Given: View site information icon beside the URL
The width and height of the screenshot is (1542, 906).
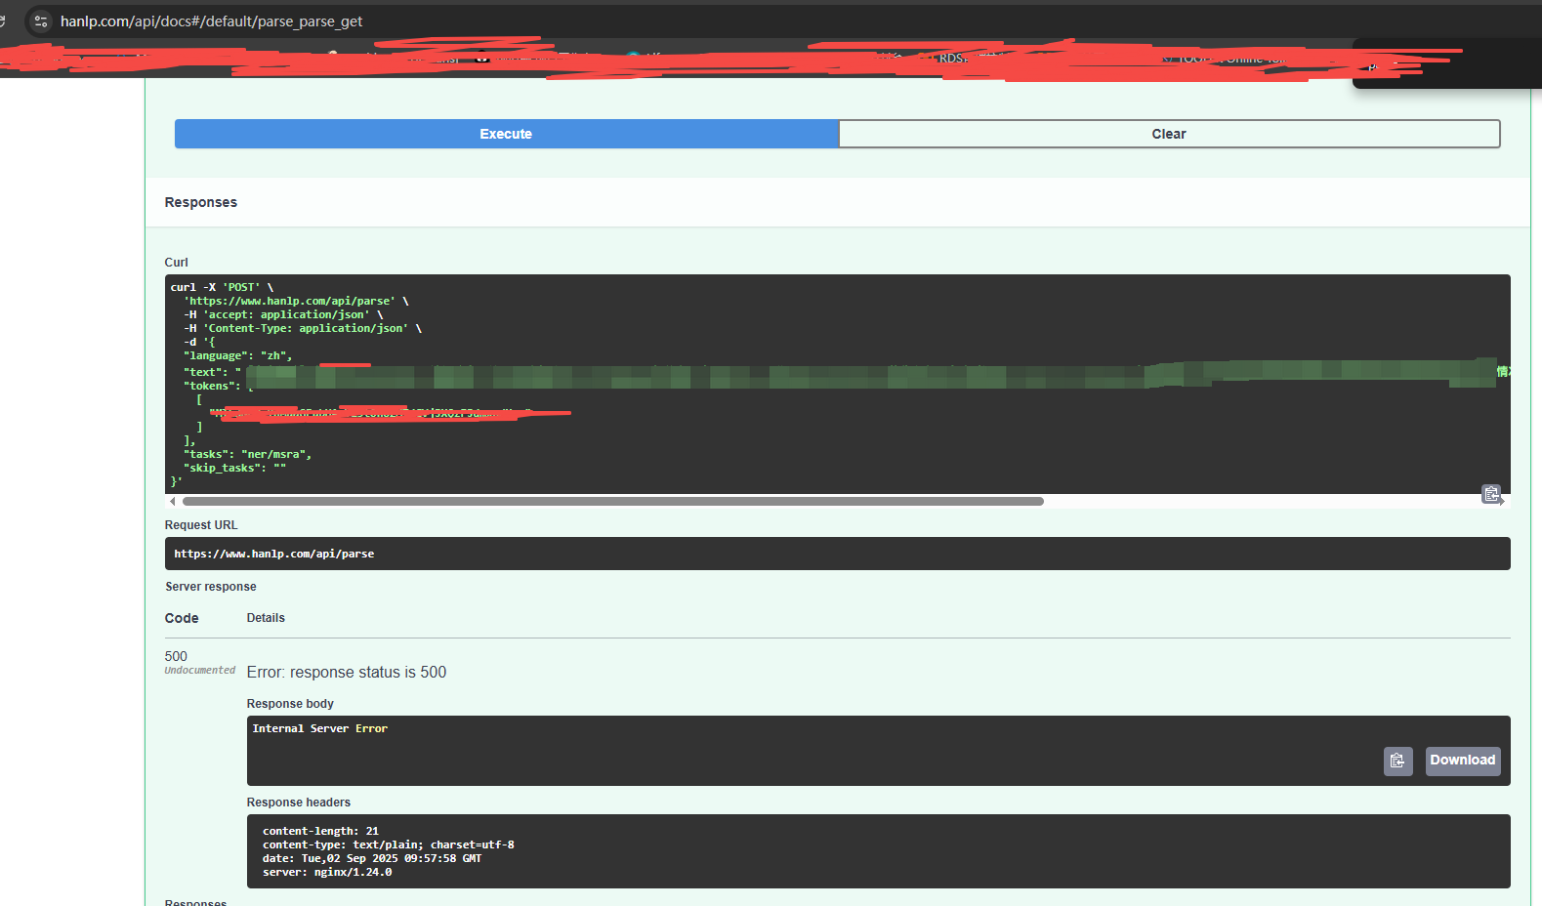Looking at the screenshot, I should pos(41,21).
